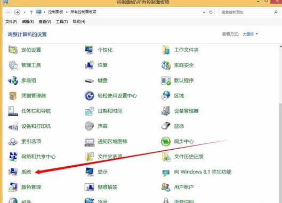Open the 文件夹选项 icon
This screenshot has height=203, width=282.
(x=90, y=157)
